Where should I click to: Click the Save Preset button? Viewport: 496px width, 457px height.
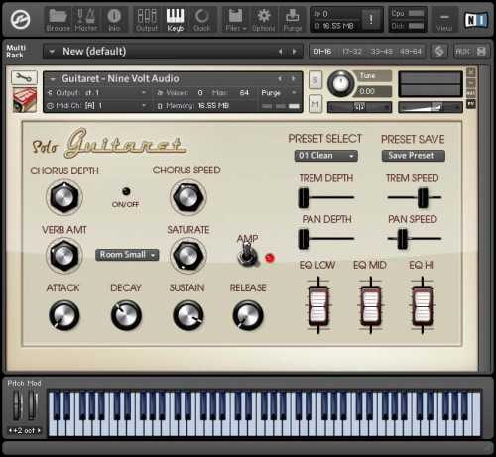413,156
